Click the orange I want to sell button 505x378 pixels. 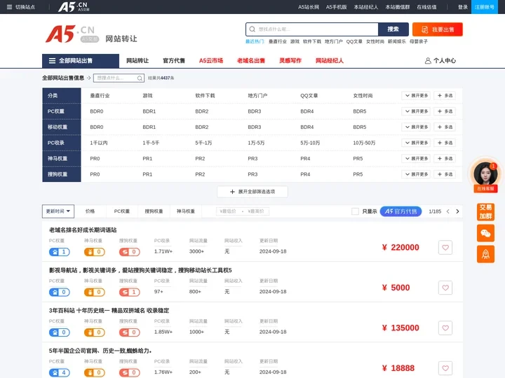click(438, 29)
